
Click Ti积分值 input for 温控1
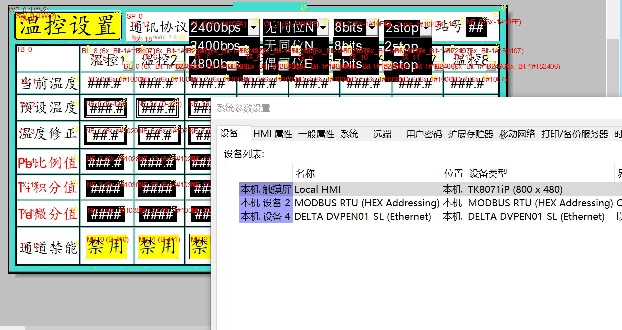coord(105,189)
